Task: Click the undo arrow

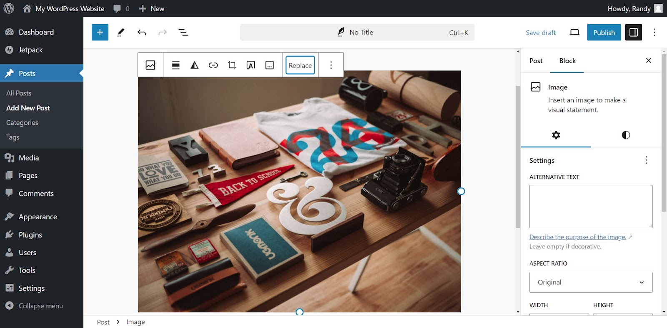Action: pos(142,32)
